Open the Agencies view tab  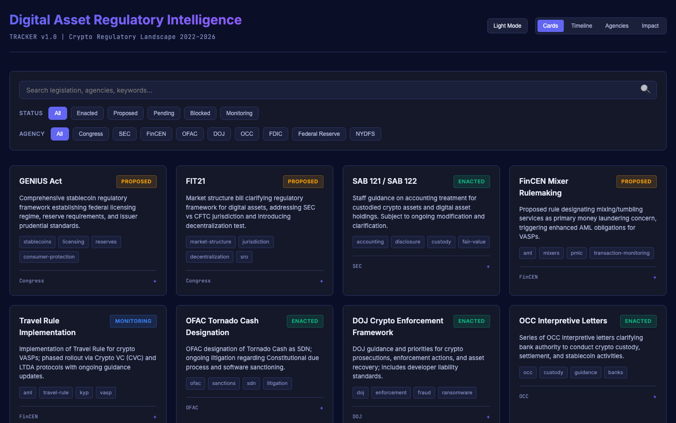coord(617,26)
